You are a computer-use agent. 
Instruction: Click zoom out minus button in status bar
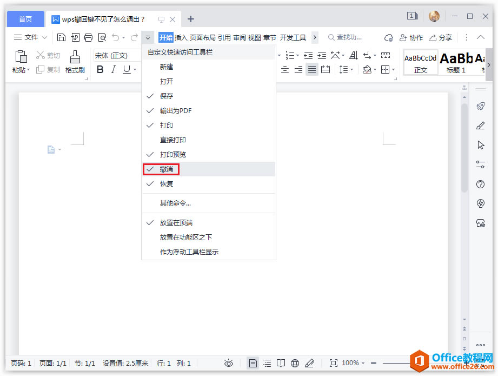tap(374, 363)
